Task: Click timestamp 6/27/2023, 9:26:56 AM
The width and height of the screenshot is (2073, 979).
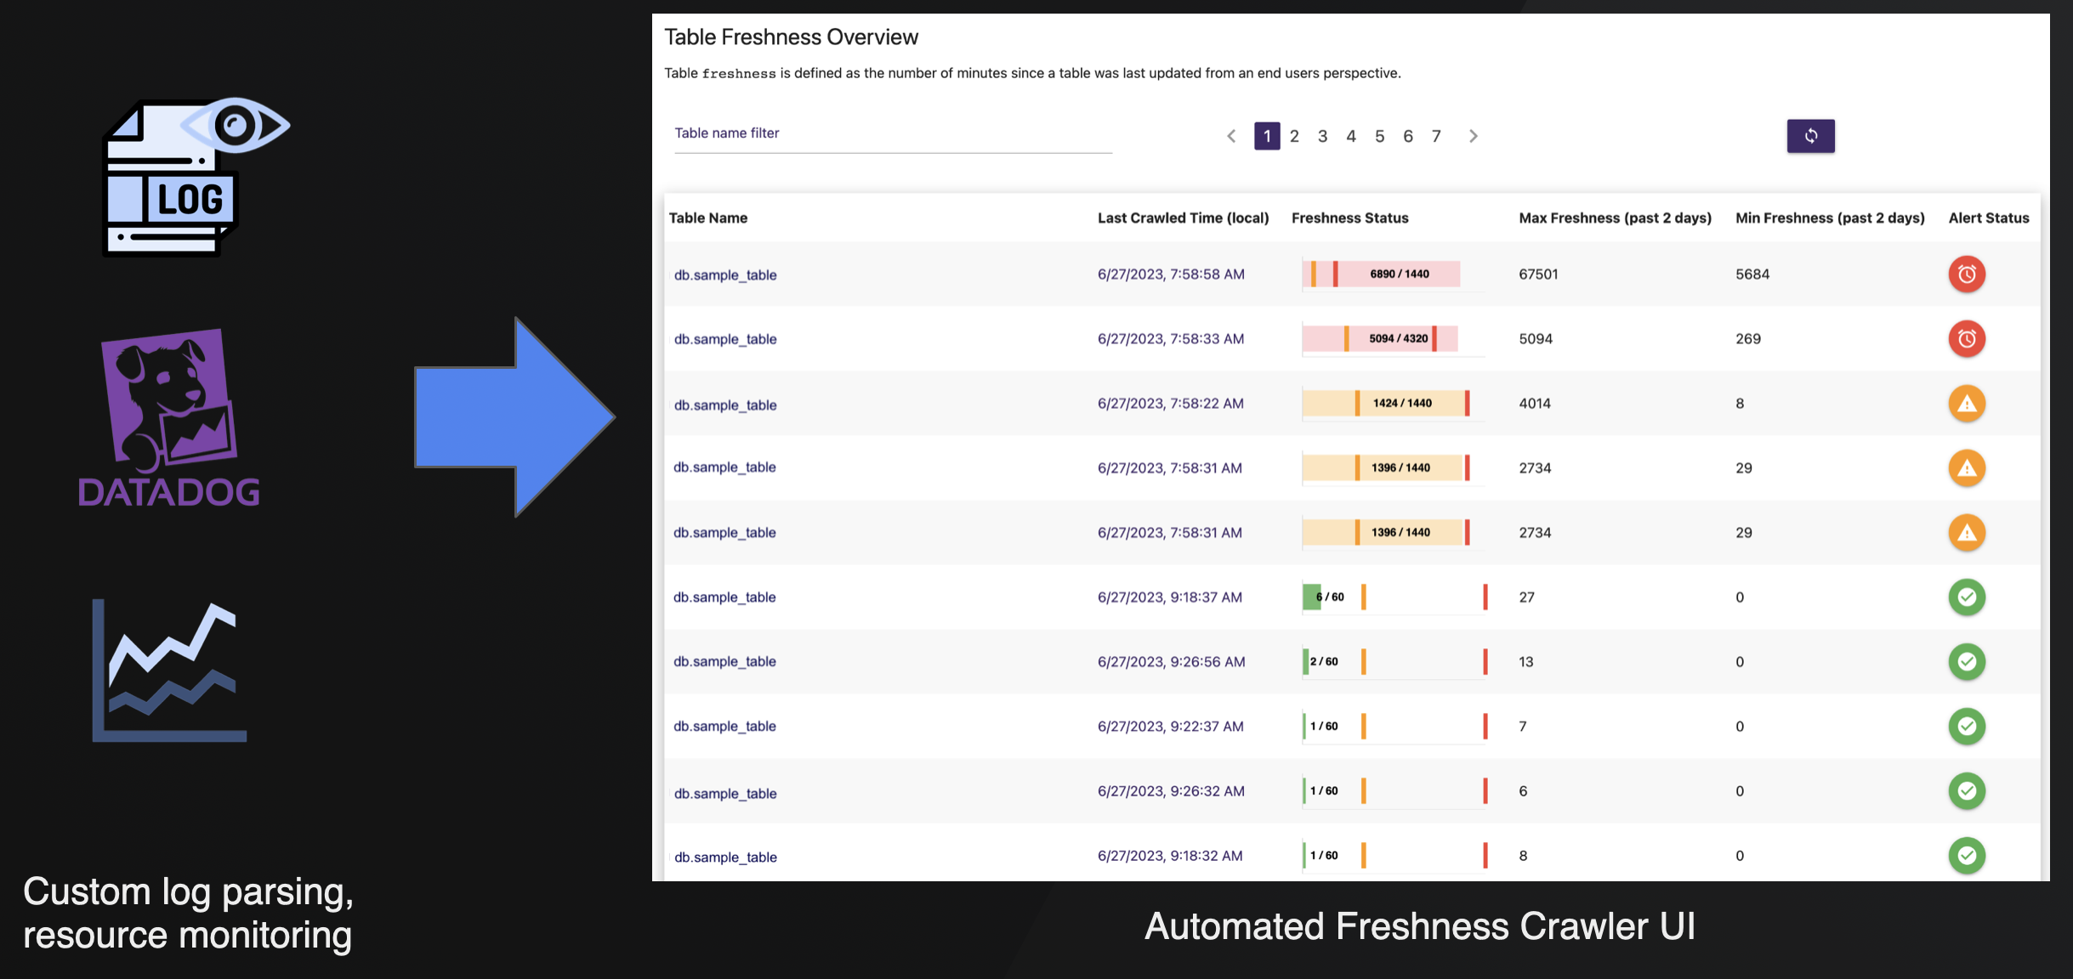Action: pos(1172,662)
